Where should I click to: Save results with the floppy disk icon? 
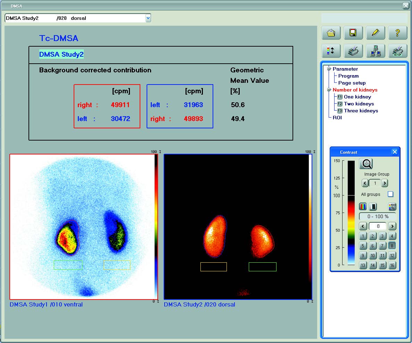pyautogui.click(x=353, y=33)
